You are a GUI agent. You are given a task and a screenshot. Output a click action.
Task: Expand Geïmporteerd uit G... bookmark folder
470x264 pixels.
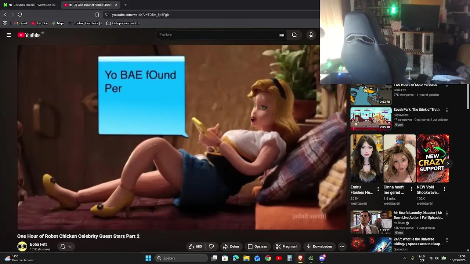(x=123, y=23)
